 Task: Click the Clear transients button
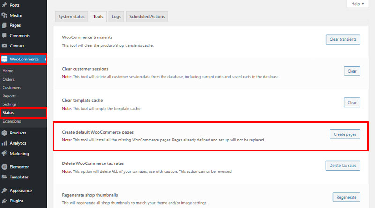343,39
